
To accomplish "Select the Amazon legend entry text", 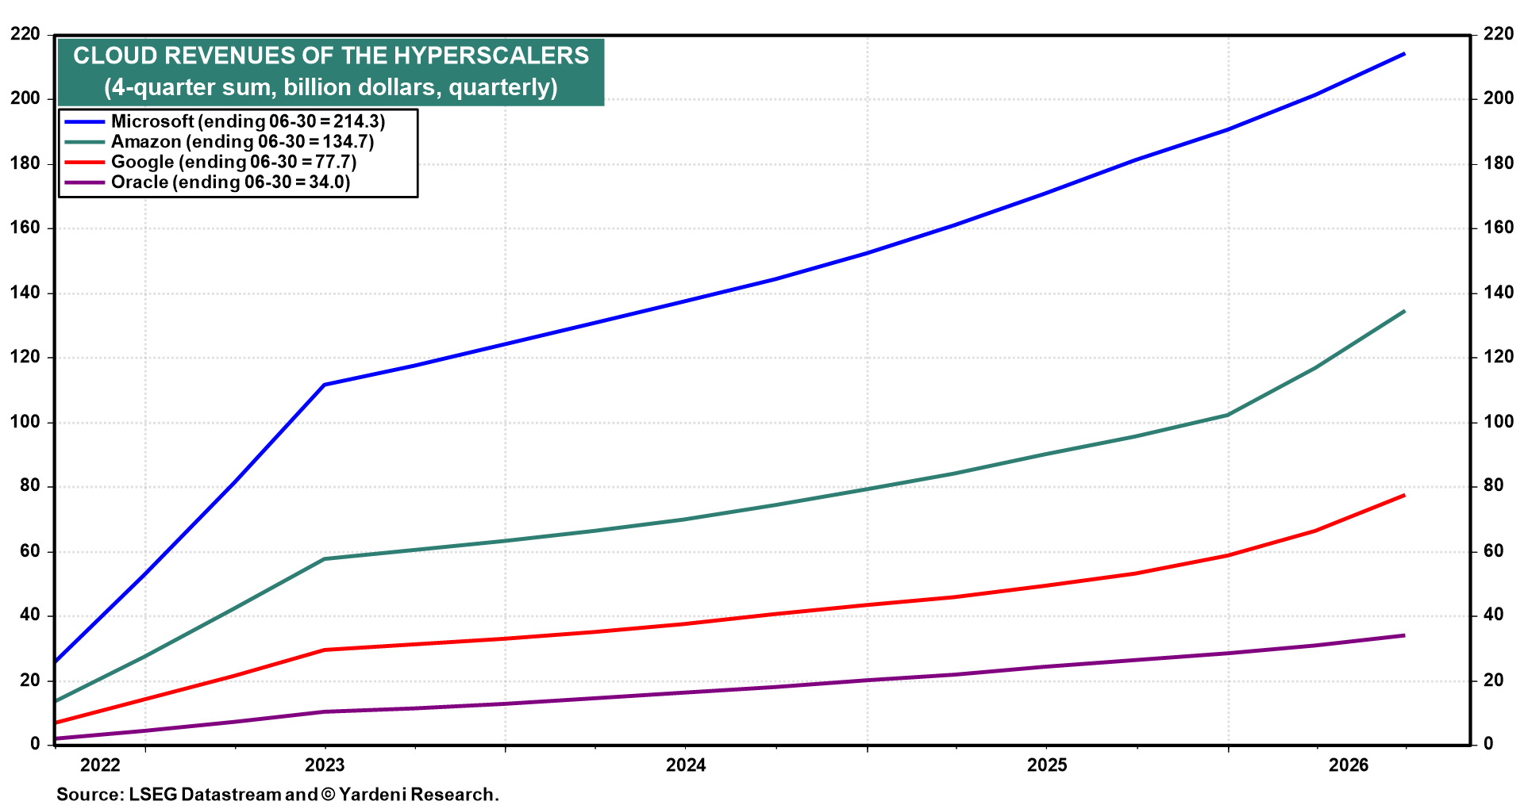I will (242, 142).
